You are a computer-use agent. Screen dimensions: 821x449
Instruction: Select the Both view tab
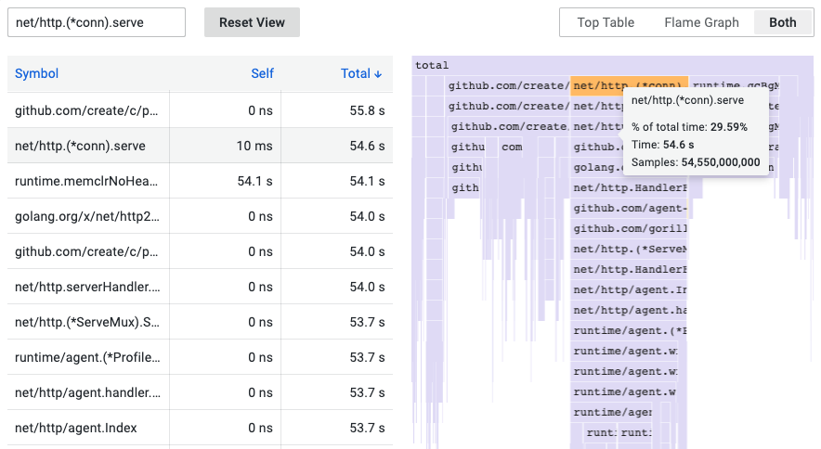782,22
